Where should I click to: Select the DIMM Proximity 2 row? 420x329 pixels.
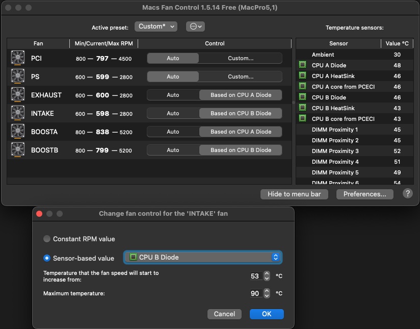pyautogui.click(x=355, y=140)
